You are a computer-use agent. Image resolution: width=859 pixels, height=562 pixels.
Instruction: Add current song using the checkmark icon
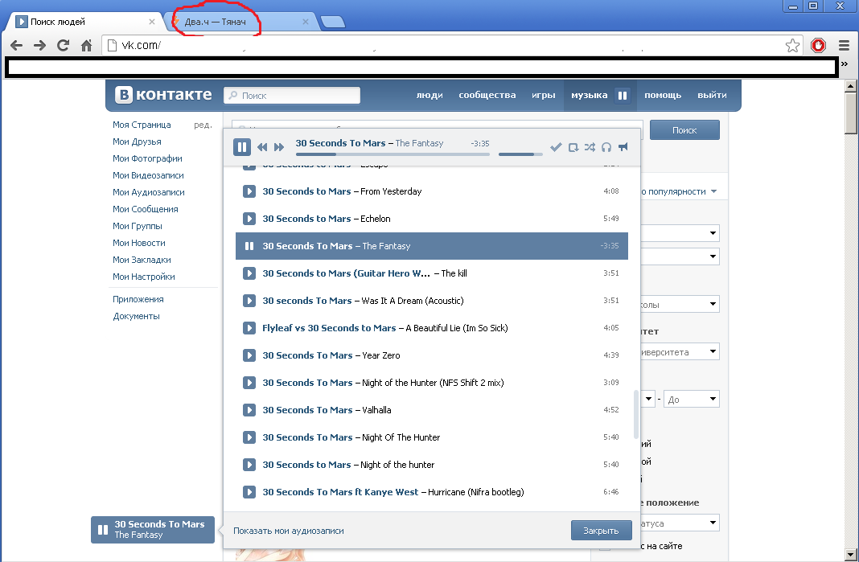click(x=556, y=147)
